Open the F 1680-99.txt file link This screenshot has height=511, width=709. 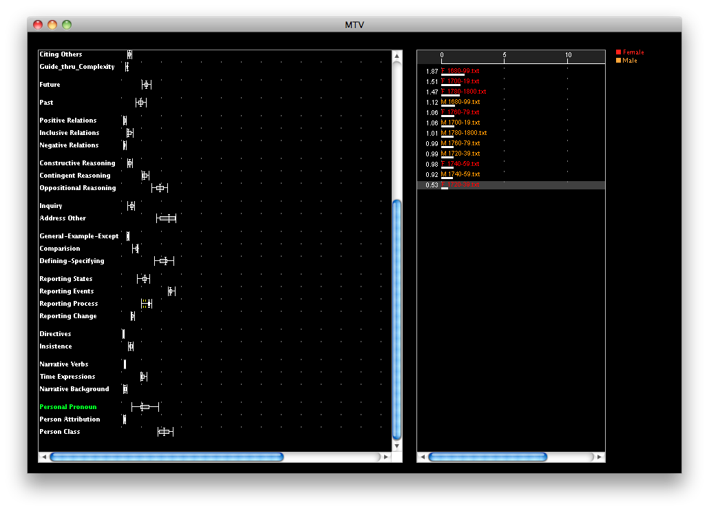(x=461, y=71)
